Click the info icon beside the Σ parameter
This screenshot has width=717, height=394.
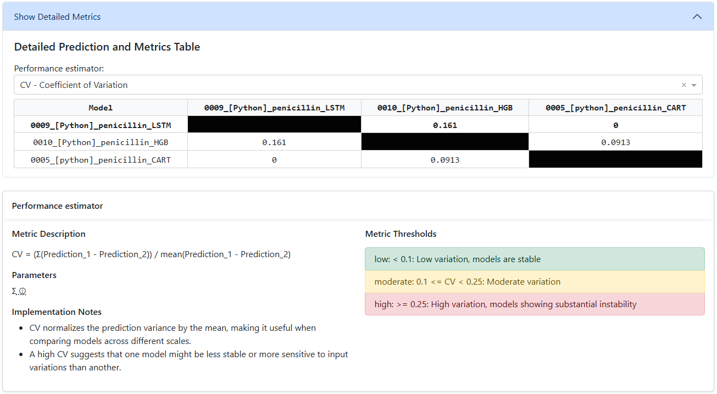pyautogui.click(x=23, y=292)
